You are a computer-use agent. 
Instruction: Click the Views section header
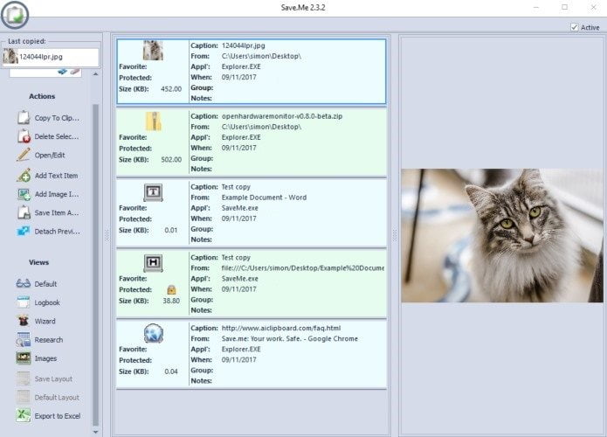pyautogui.click(x=38, y=262)
